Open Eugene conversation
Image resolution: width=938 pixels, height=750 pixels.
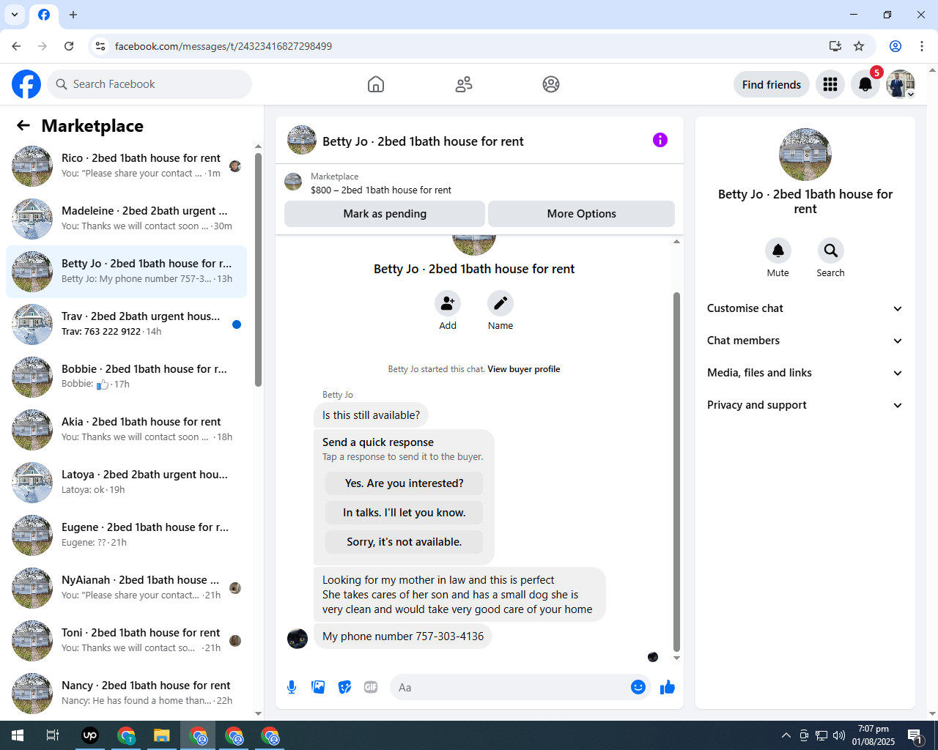[x=127, y=535]
